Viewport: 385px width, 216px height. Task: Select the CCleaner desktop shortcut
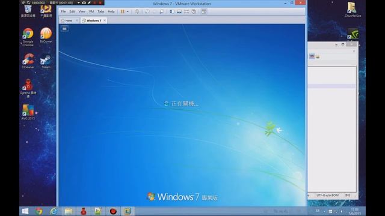pyautogui.click(x=28, y=61)
